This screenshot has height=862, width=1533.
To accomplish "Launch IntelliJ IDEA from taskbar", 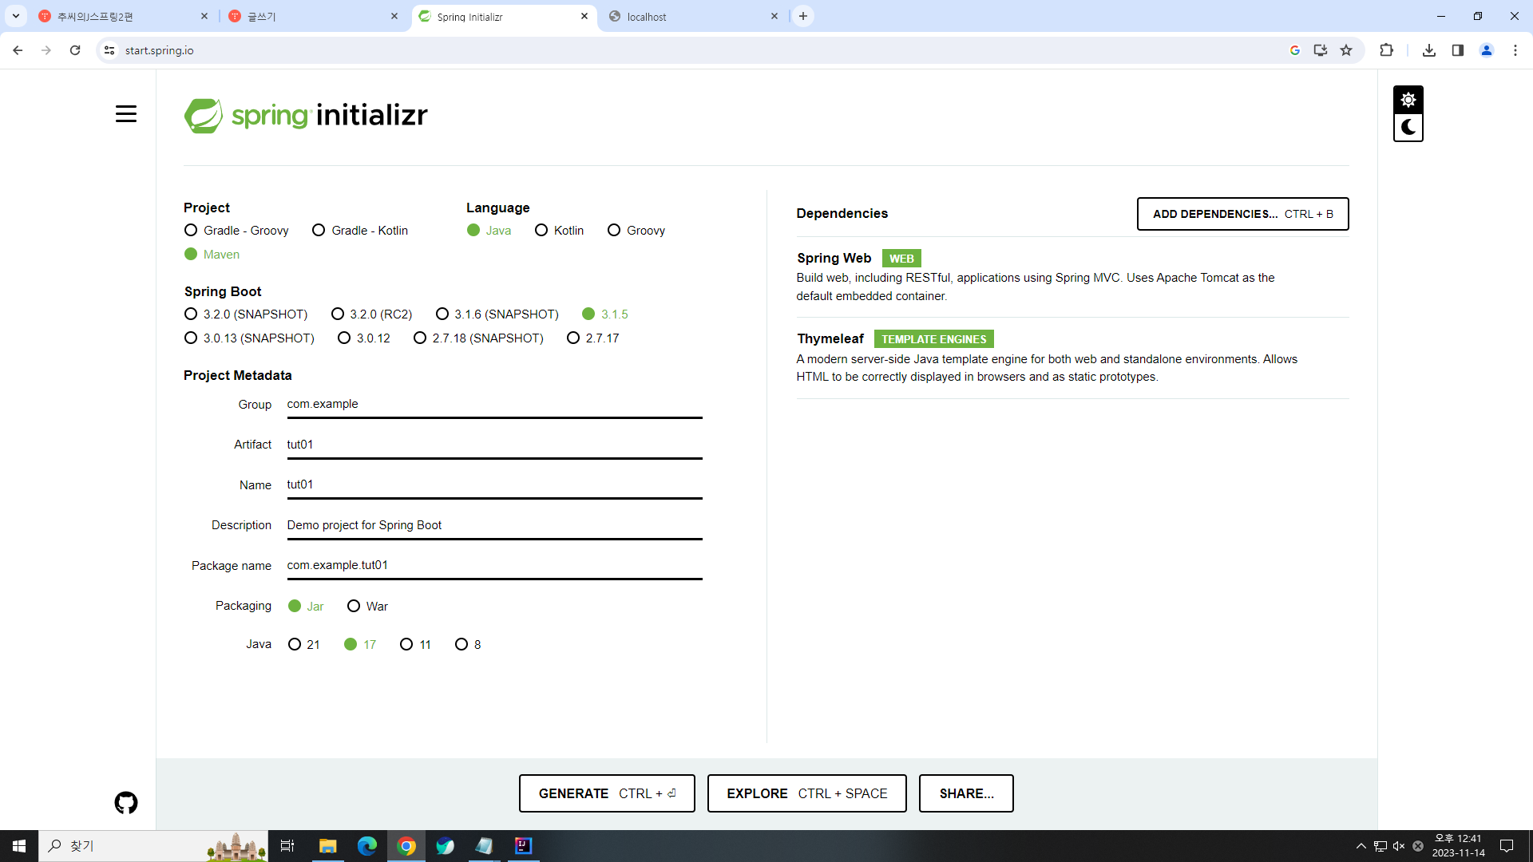I will click(524, 845).
